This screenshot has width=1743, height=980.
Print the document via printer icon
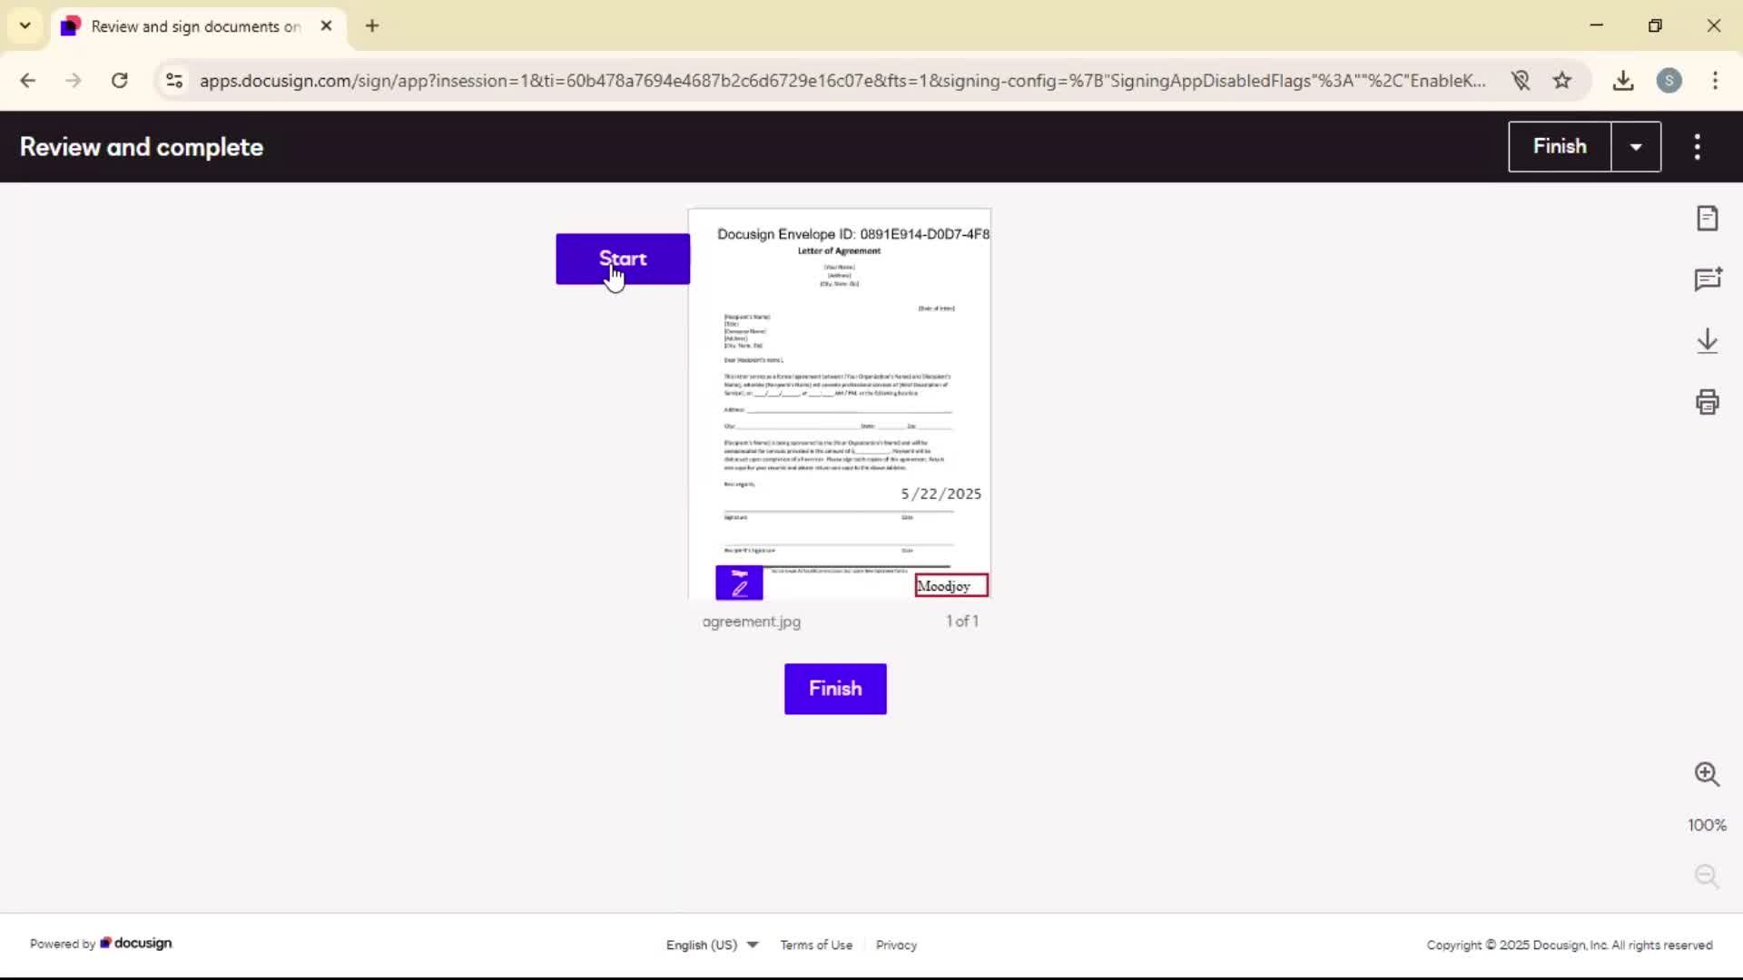tap(1708, 402)
